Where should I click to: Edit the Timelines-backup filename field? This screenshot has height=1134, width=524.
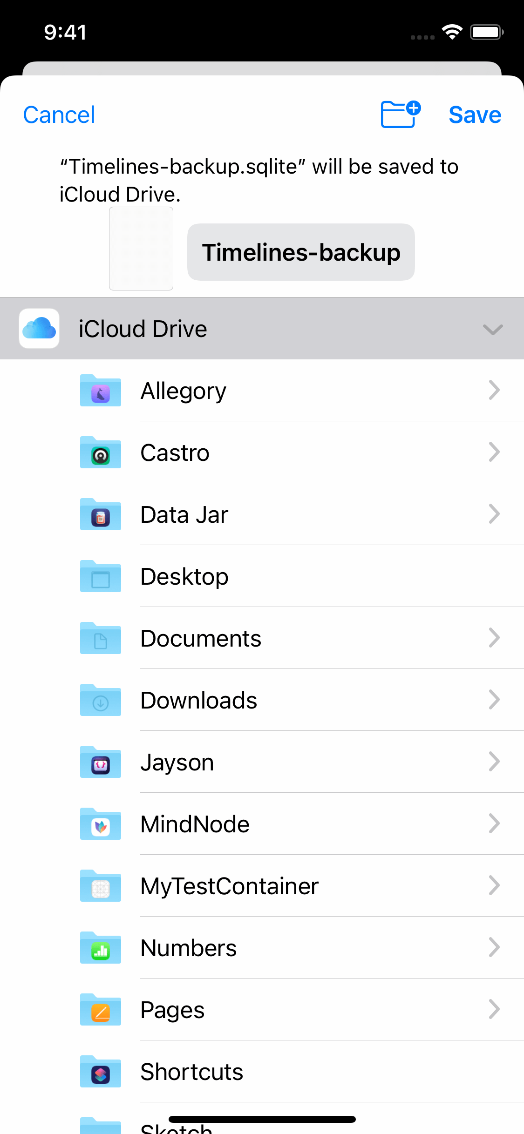(301, 252)
